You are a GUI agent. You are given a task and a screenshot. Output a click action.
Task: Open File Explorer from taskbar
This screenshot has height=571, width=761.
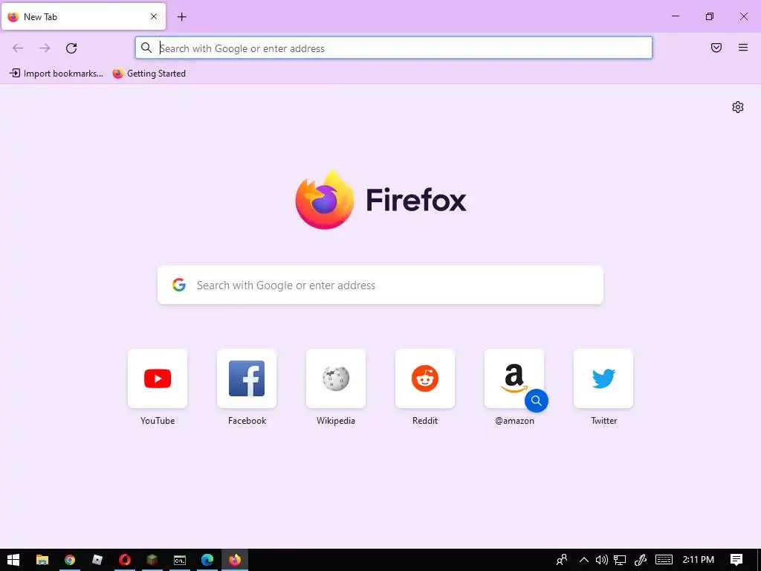point(42,560)
